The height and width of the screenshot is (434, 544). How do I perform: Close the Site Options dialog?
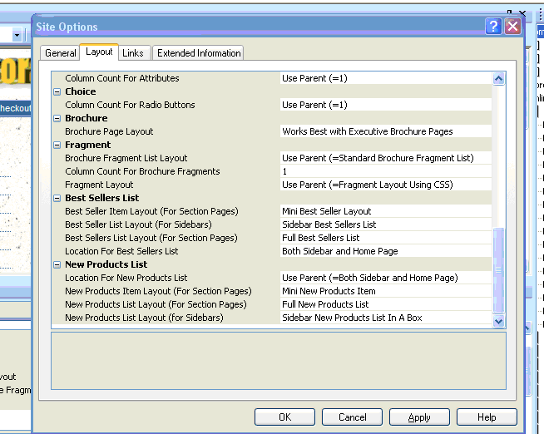[512, 27]
